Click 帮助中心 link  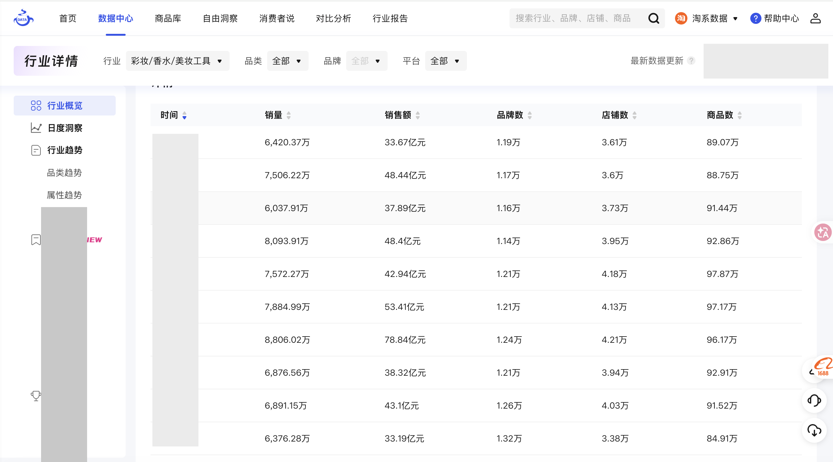click(781, 18)
